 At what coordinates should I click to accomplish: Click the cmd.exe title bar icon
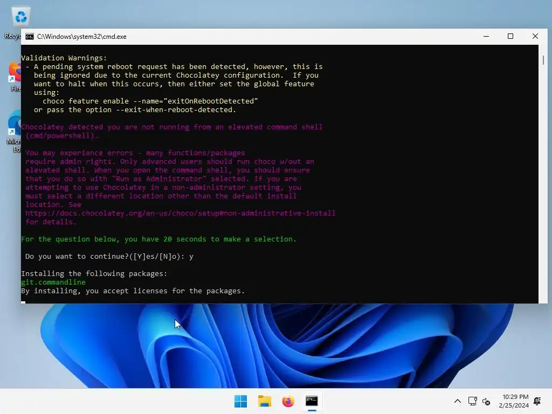[30, 37]
